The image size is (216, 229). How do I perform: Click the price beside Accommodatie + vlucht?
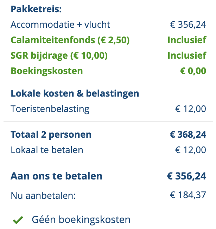[x=188, y=25]
